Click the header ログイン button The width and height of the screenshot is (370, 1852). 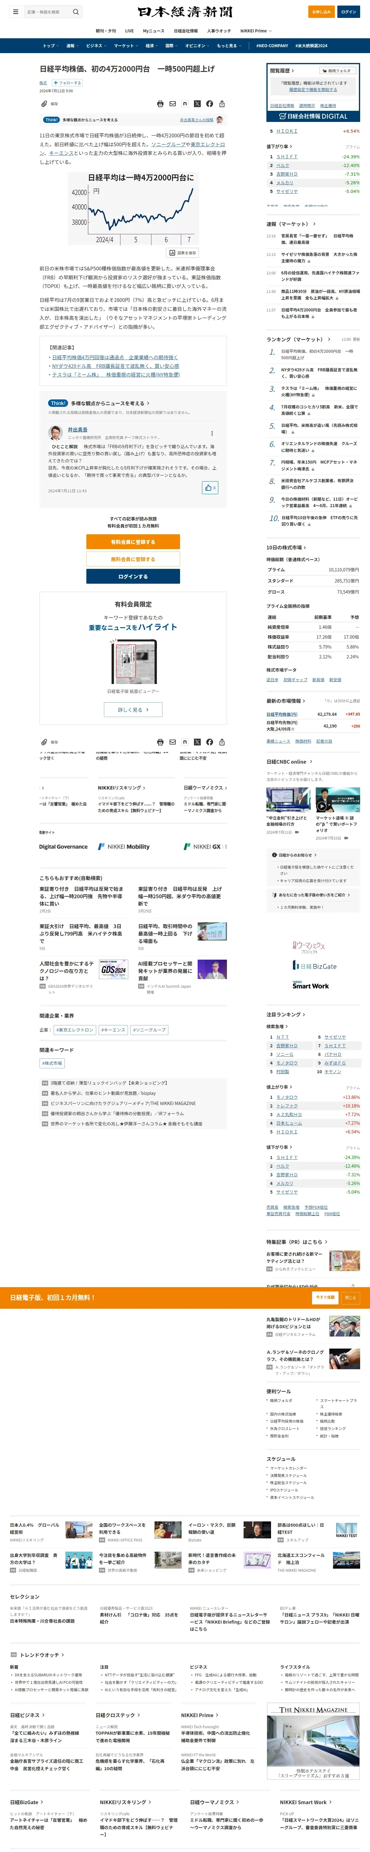pyautogui.click(x=348, y=11)
